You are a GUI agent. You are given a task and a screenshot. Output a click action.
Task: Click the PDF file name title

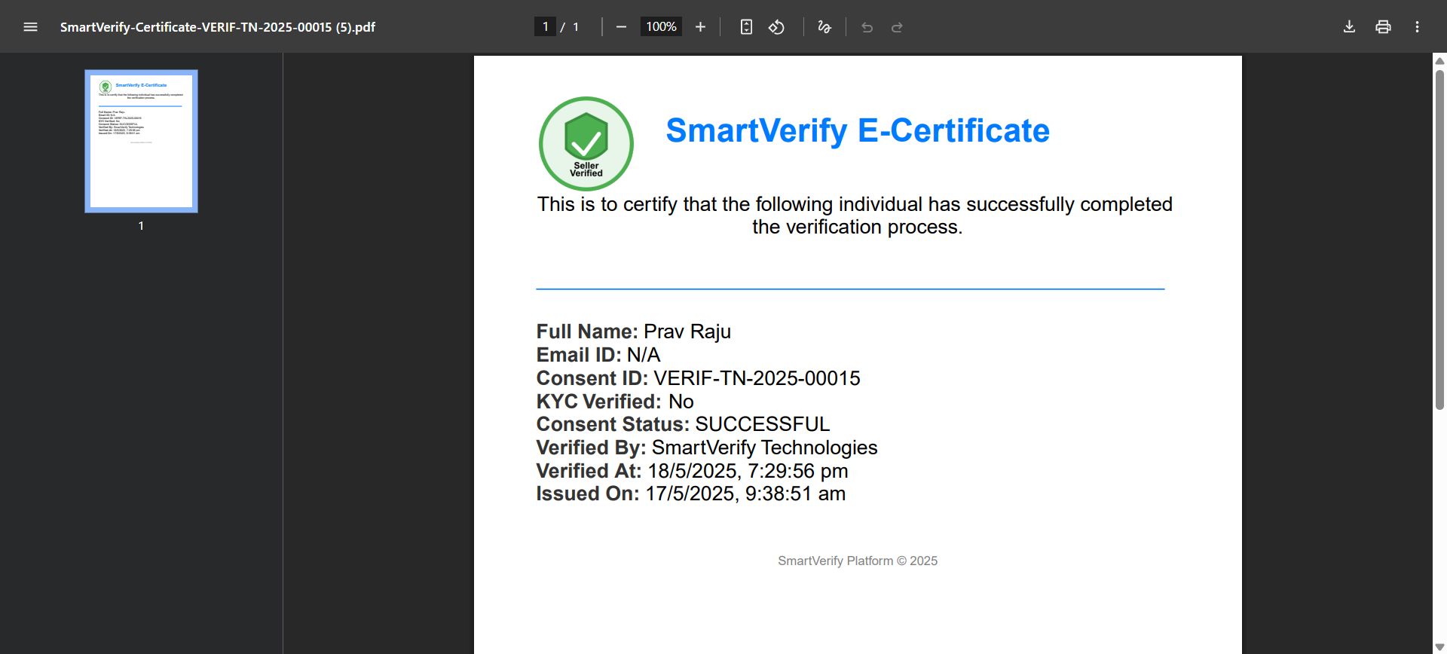coord(218,27)
